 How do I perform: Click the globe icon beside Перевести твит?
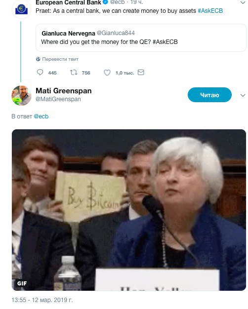pos(38,59)
